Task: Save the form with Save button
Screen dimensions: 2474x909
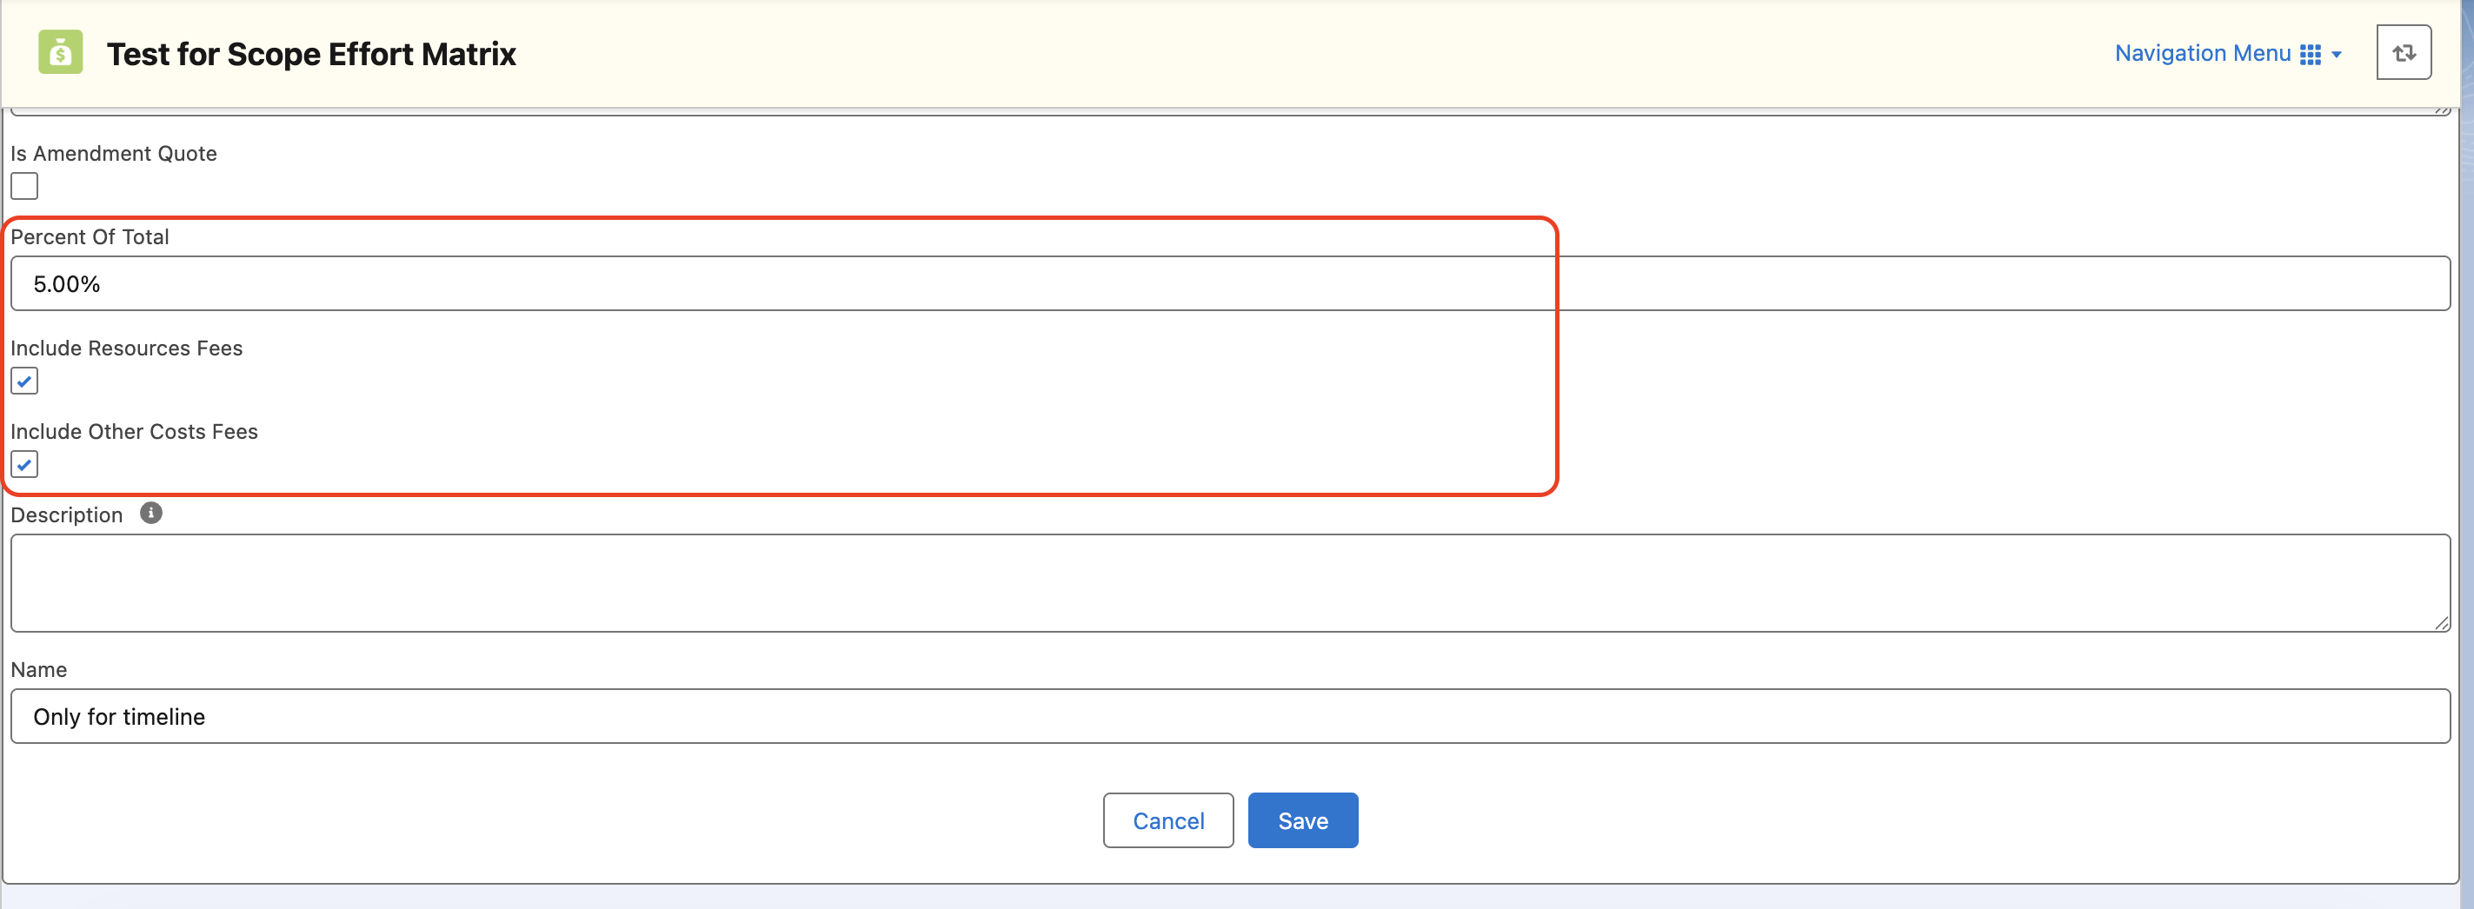Action: 1302,820
